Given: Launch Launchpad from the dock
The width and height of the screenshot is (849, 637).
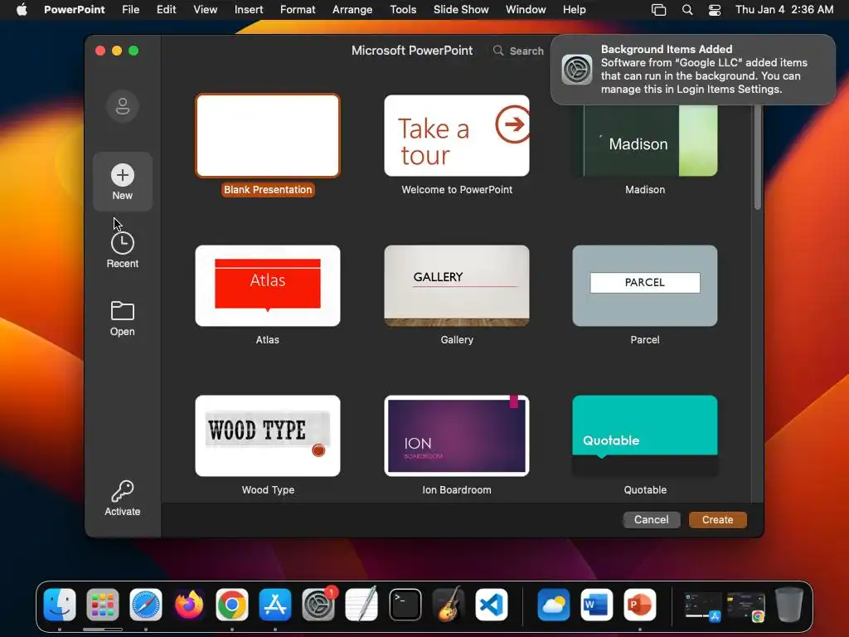Looking at the screenshot, I should (x=102, y=605).
